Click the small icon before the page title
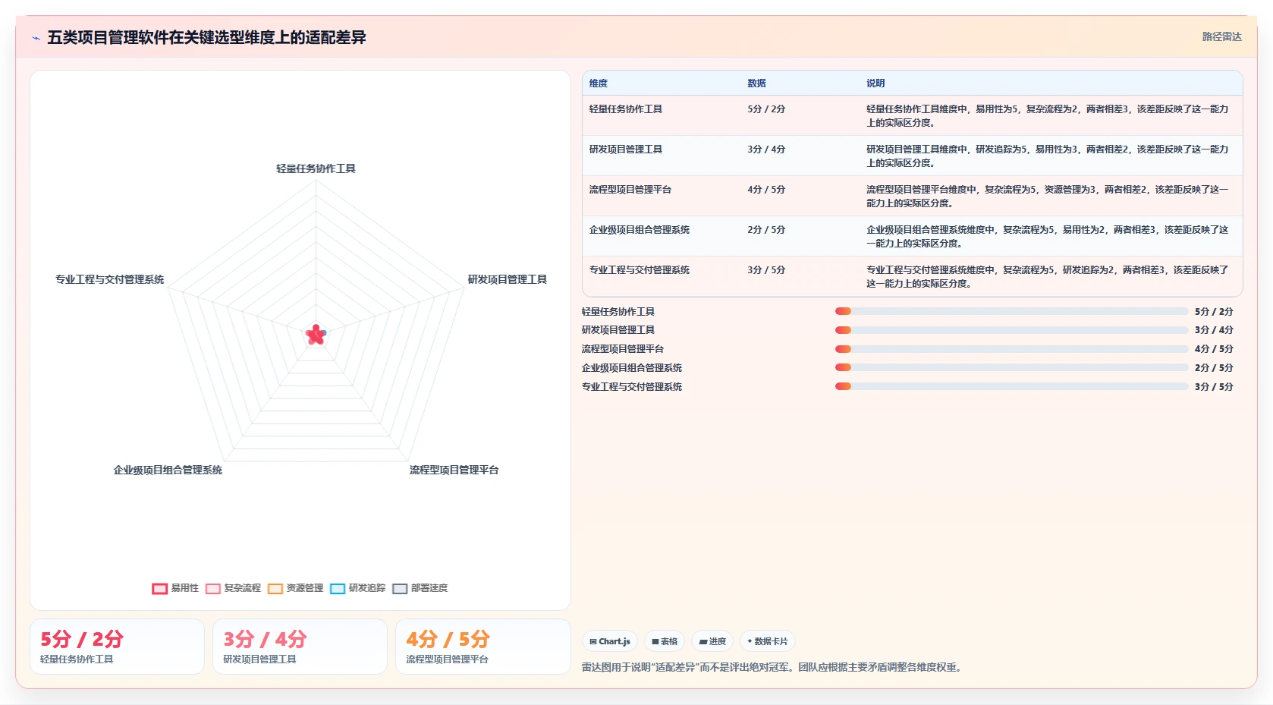The height and width of the screenshot is (705, 1273). point(36,38)
